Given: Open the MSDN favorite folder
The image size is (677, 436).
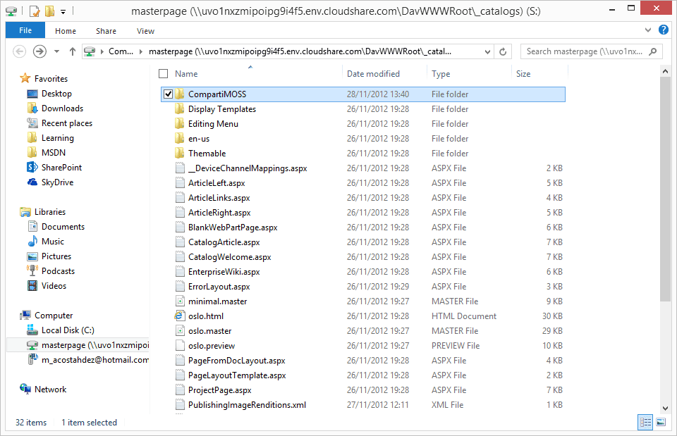Looking at the screenshot, I should [54, 153].
